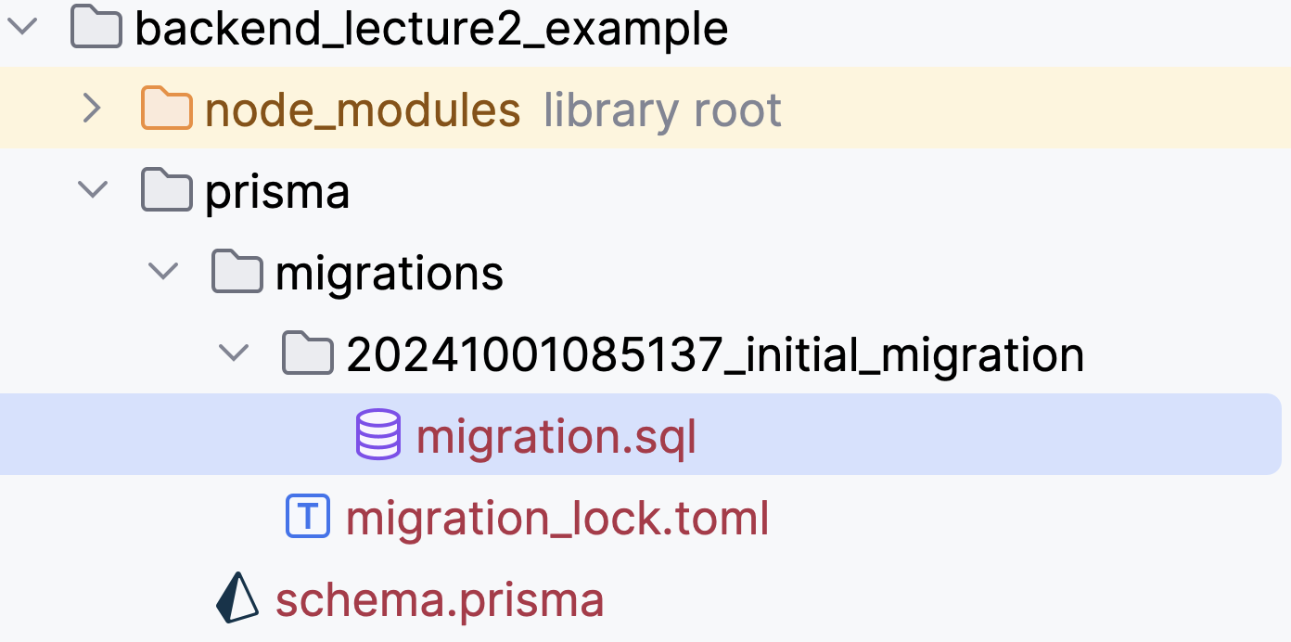The height and width of the screenshot is (642, 1291).
Task: Collapse the prisma folder
Action: click(x=93, y=189)
